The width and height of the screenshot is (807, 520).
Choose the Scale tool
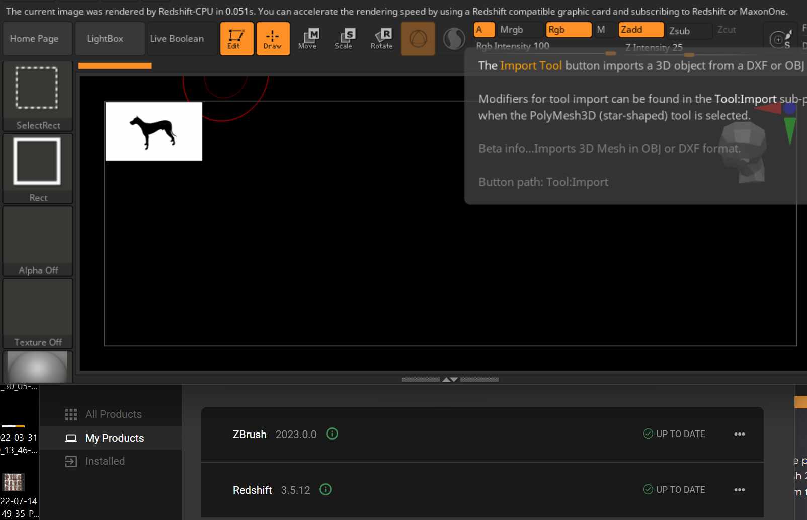coord(344,39)
